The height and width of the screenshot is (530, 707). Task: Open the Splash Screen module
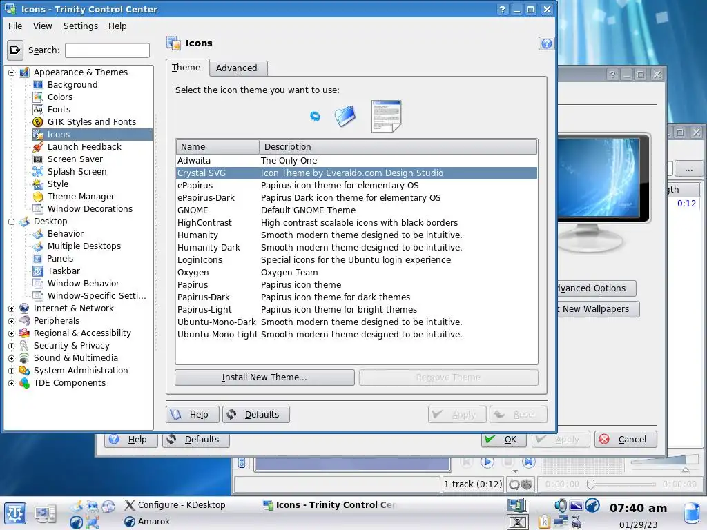click(77, 171)
